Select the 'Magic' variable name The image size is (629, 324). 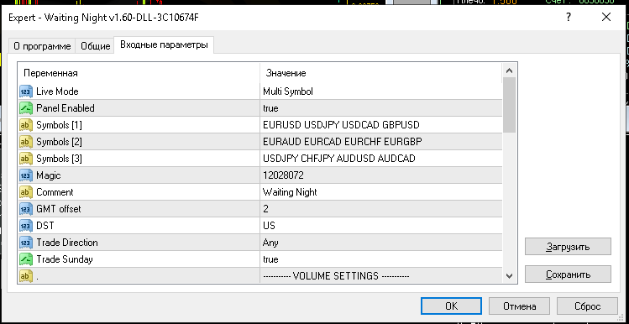point(48,175)
